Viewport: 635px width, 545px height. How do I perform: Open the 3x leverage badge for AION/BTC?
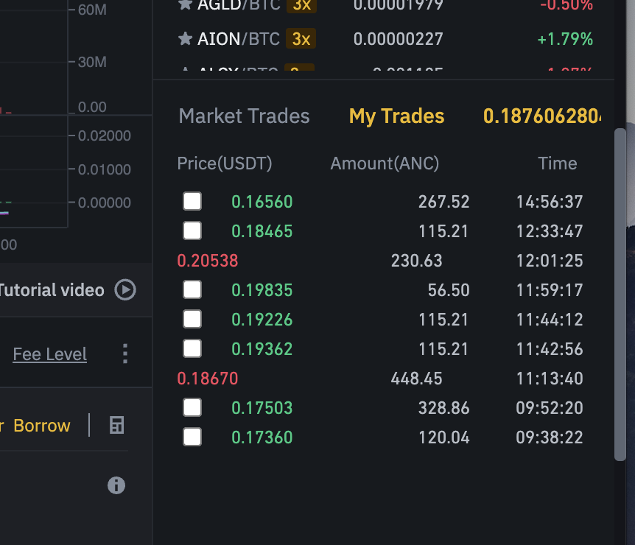pos(301,39)
